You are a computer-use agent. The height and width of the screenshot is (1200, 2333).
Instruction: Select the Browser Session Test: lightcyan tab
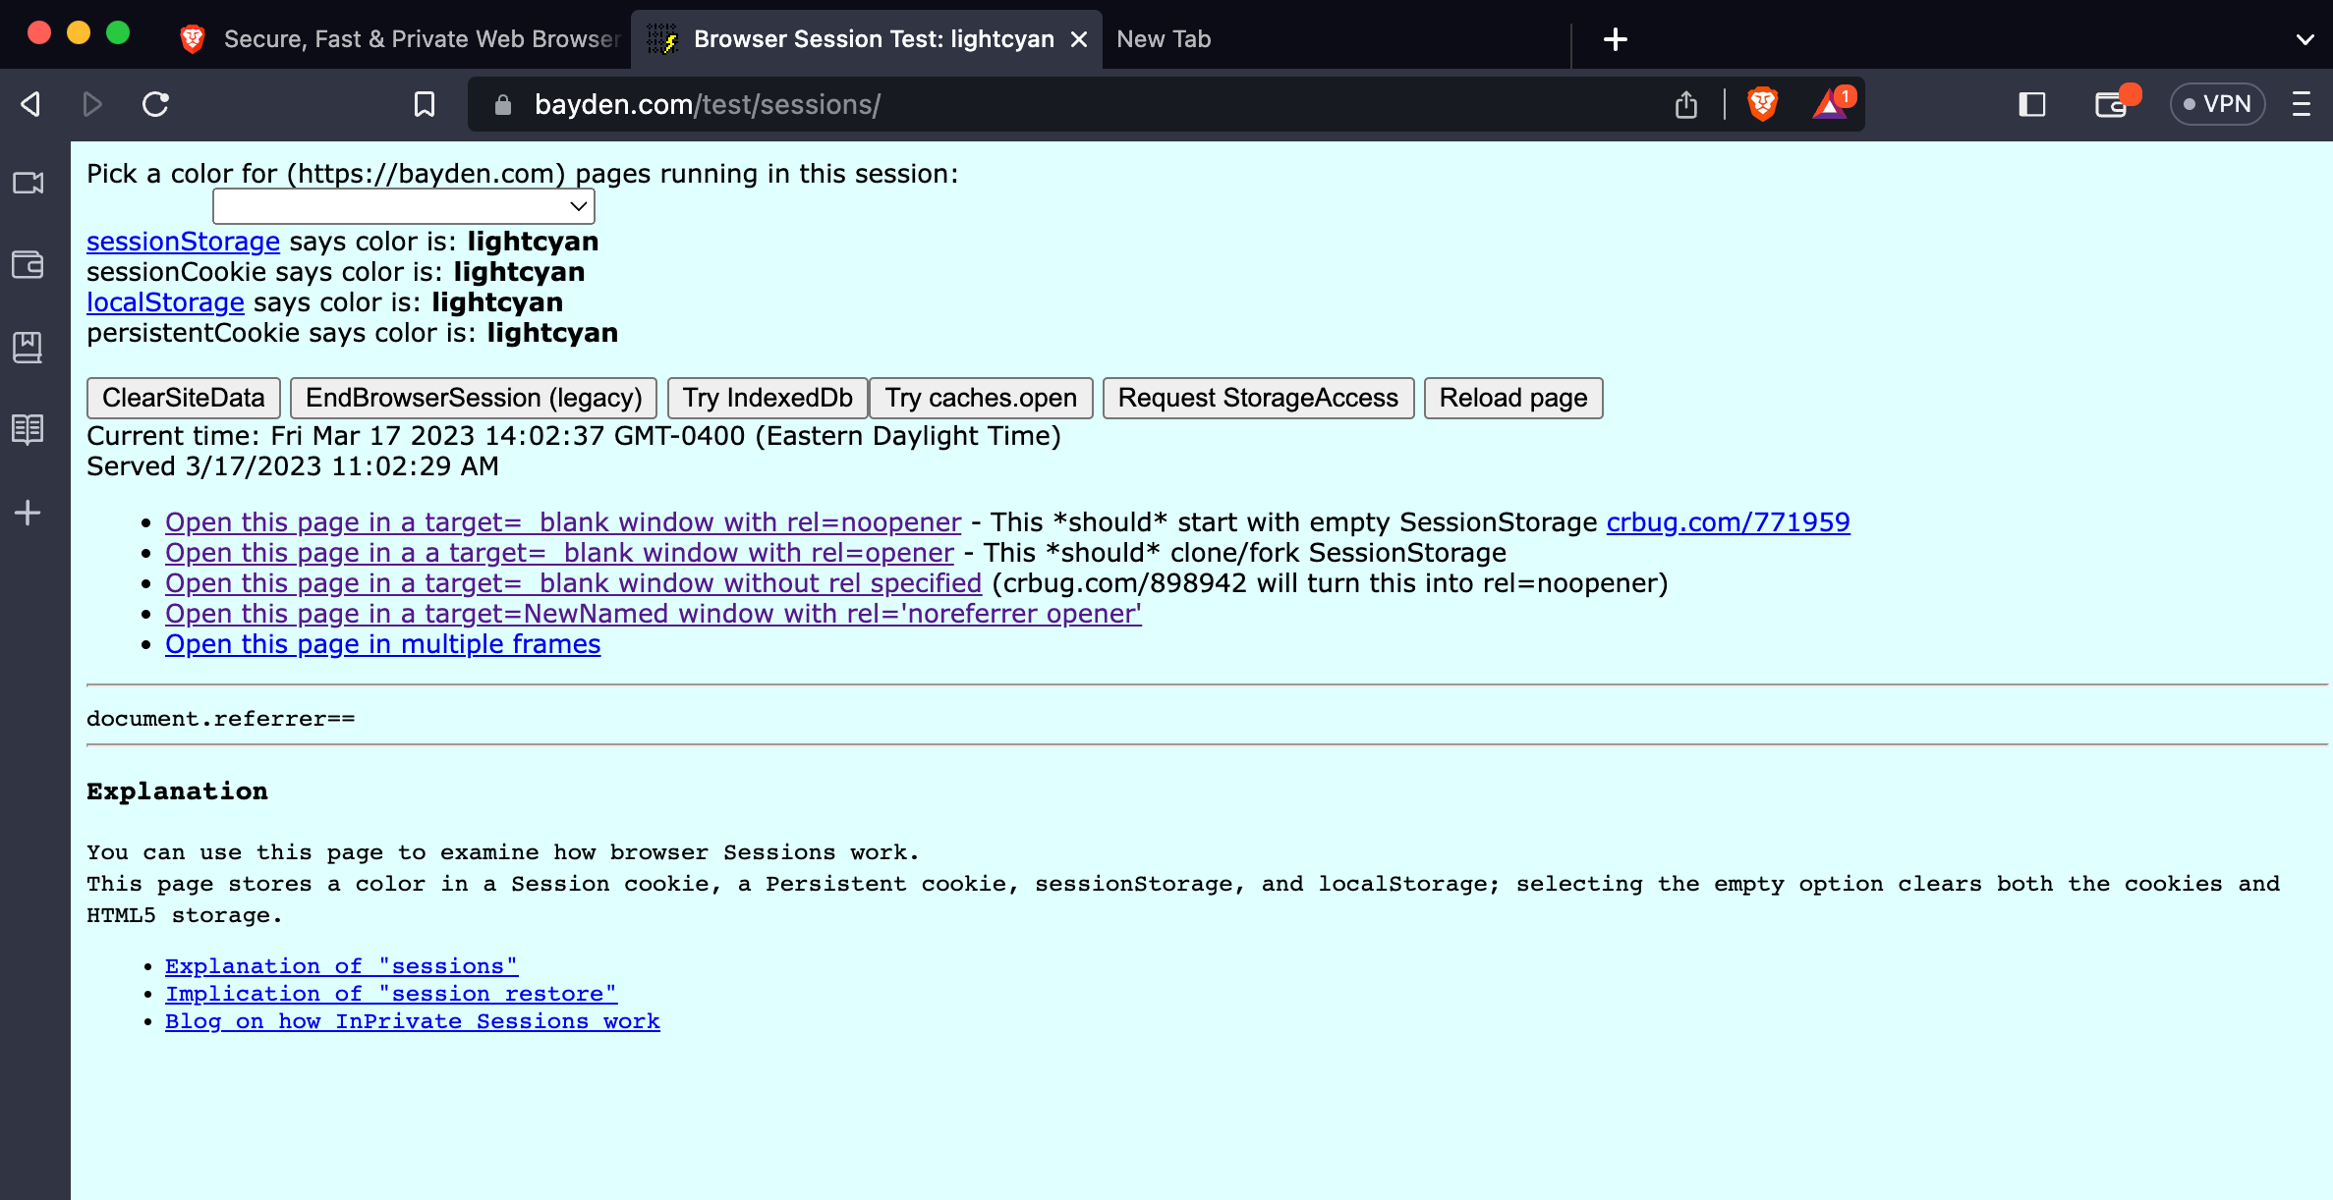(x=865, y=39)
